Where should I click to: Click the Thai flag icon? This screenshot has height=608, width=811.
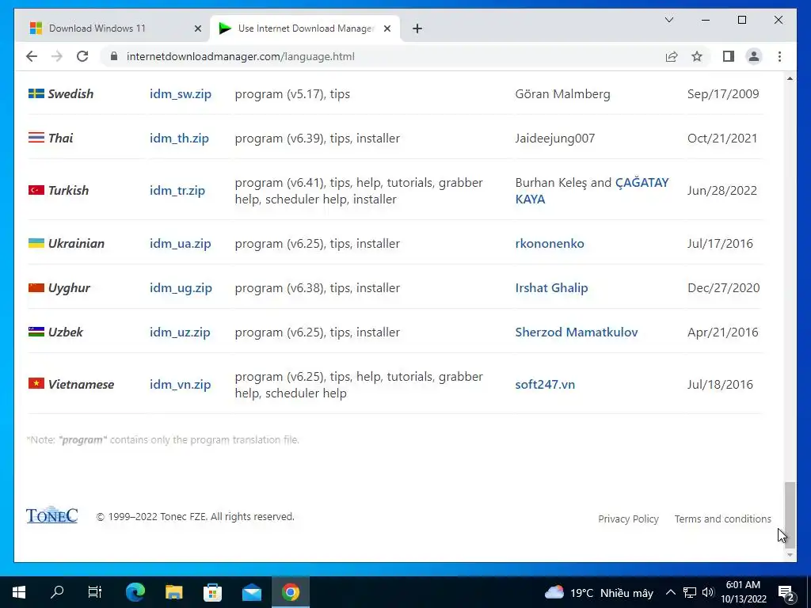click(36, 138)
